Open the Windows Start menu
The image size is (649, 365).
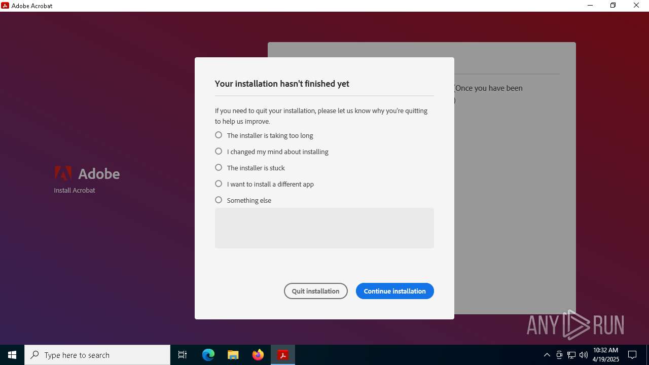point(12,355)
